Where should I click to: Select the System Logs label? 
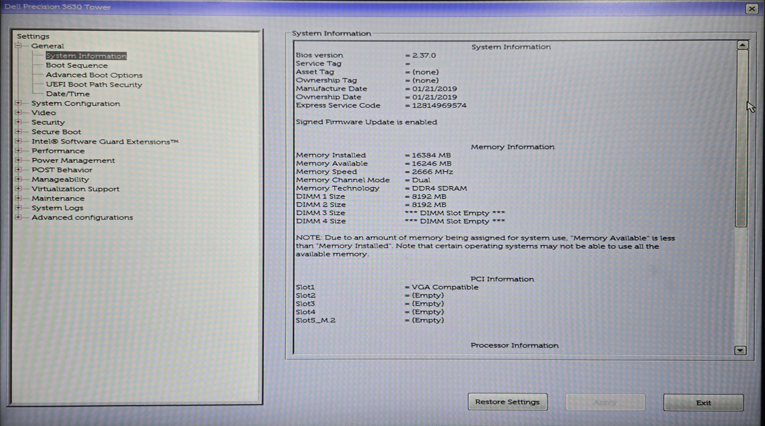(x=57, y=208)
